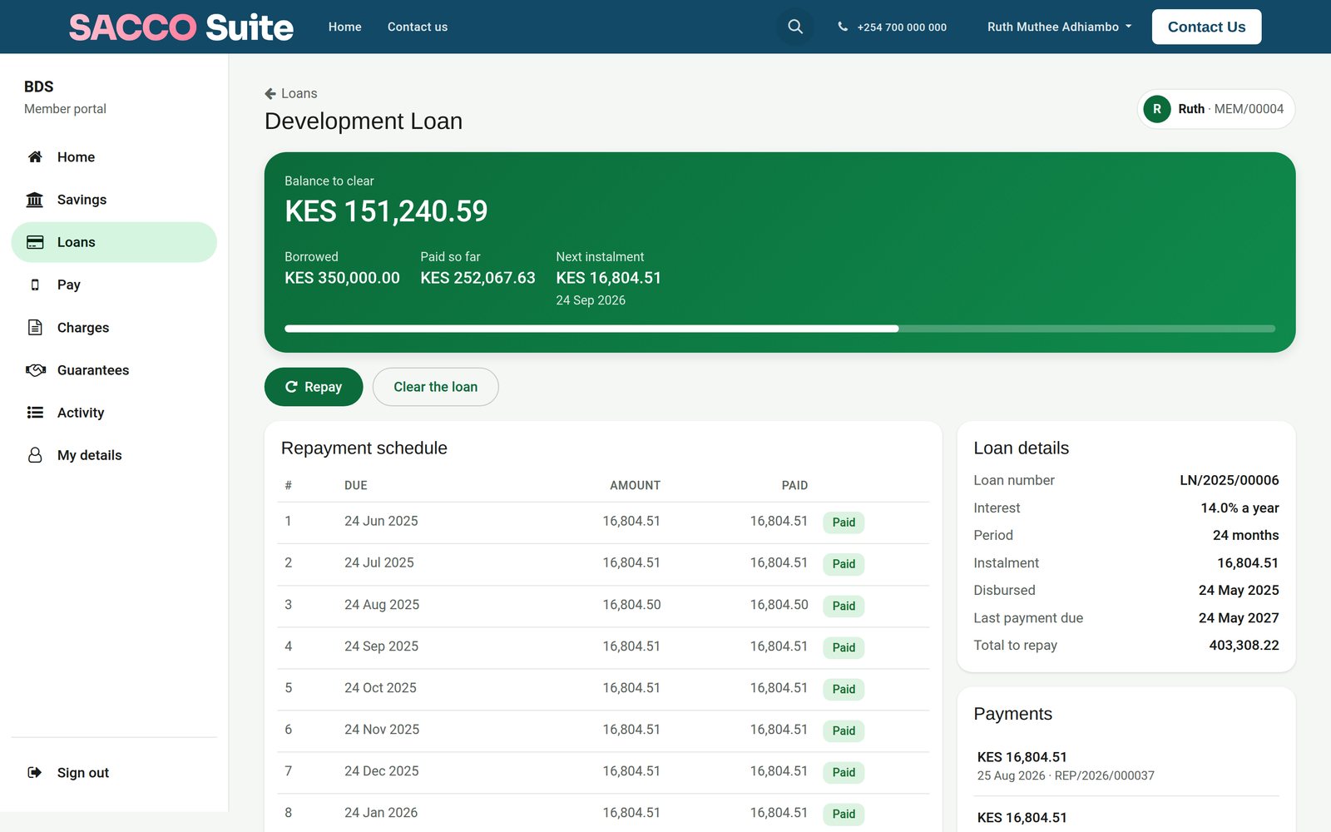Click the PAID column header
Screen dimensions: 1331x832
pos(794,485)
